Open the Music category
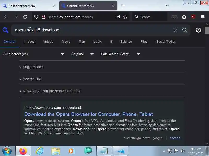This screenshot has width=209, height=156. 97,42
